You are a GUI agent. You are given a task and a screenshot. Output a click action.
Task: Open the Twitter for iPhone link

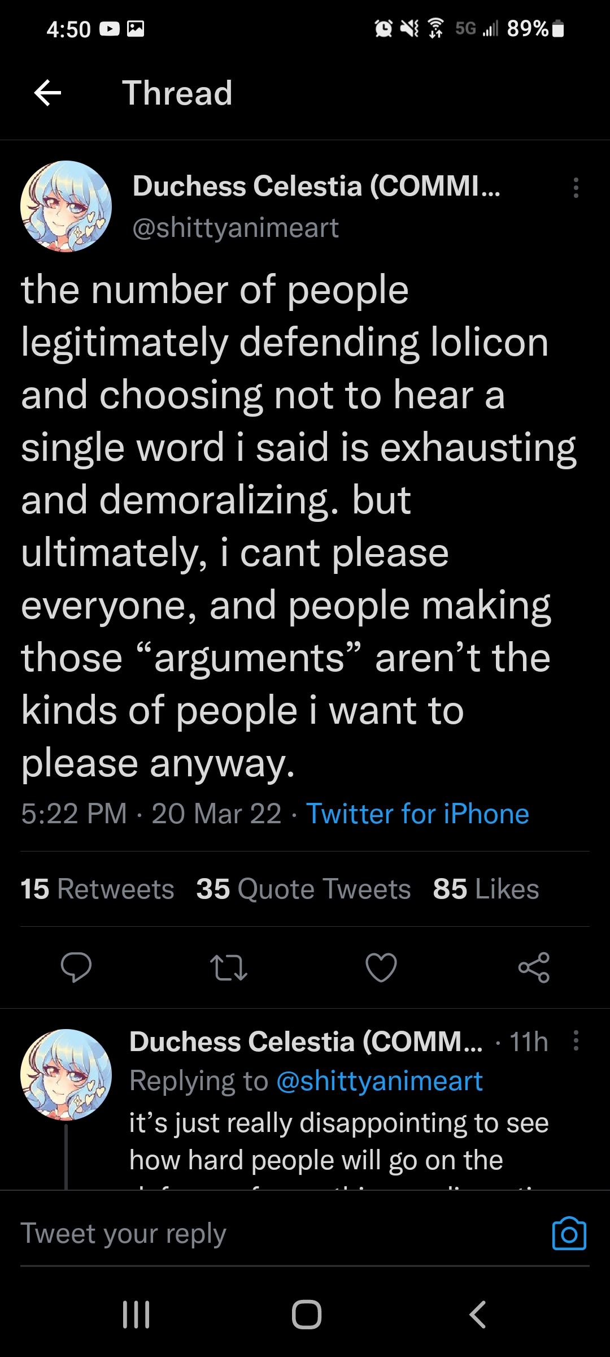[x=417, y=814]
